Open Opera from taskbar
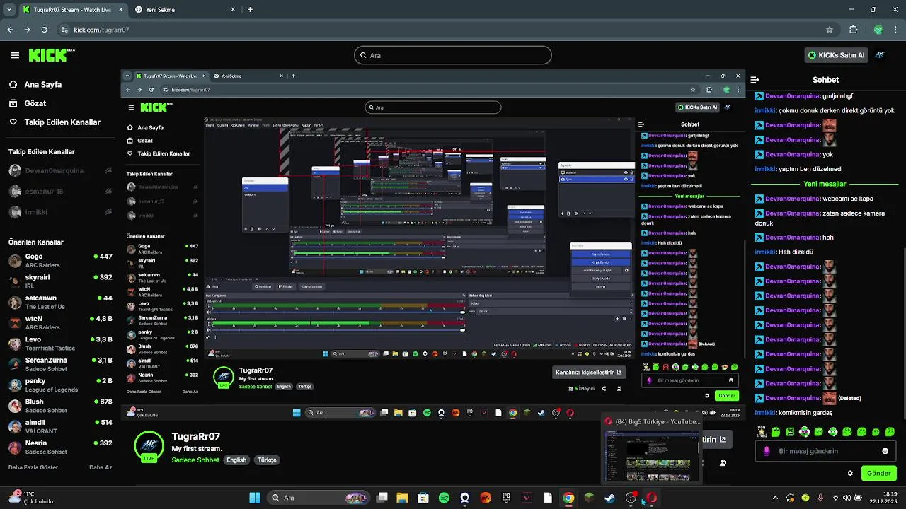This screenshot has height=509, width=906. [x=651, y=498]
